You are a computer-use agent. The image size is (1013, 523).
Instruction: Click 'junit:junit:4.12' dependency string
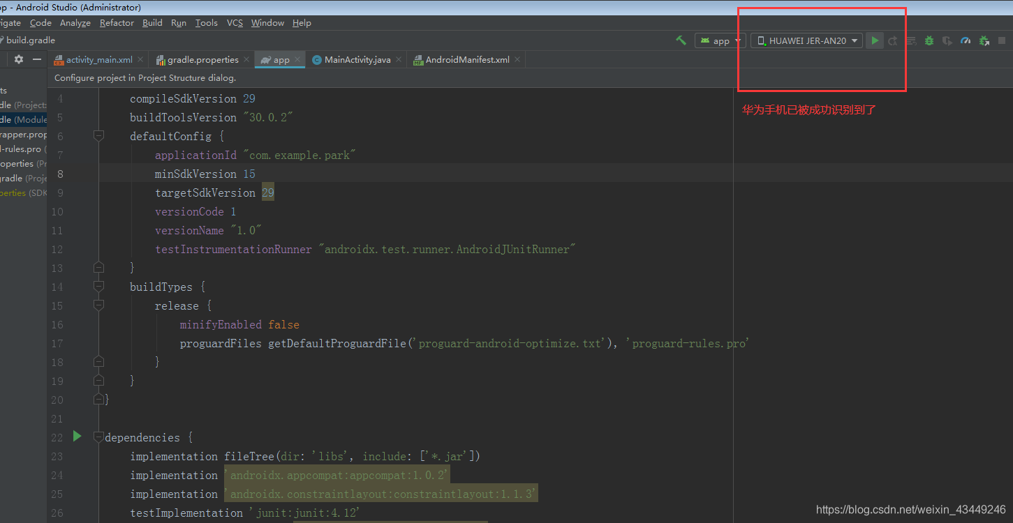point(304,513)
